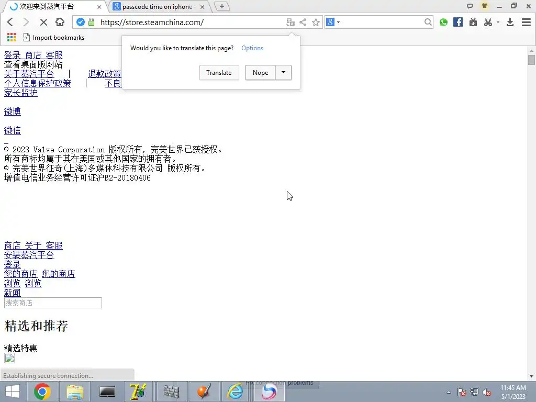Screen dimensions: 536x402
Task: Stop loading the current page
Action: [43, 22]
